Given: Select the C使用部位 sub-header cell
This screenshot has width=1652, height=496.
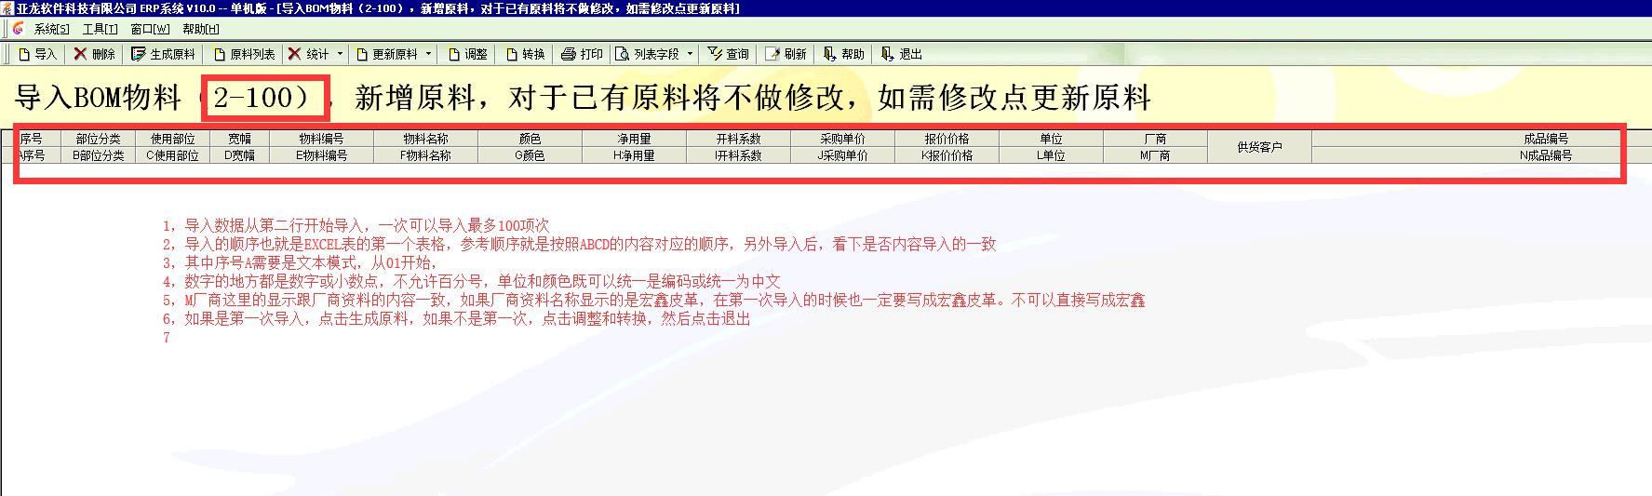Looking at the screenshot, I should click(173, 155).
